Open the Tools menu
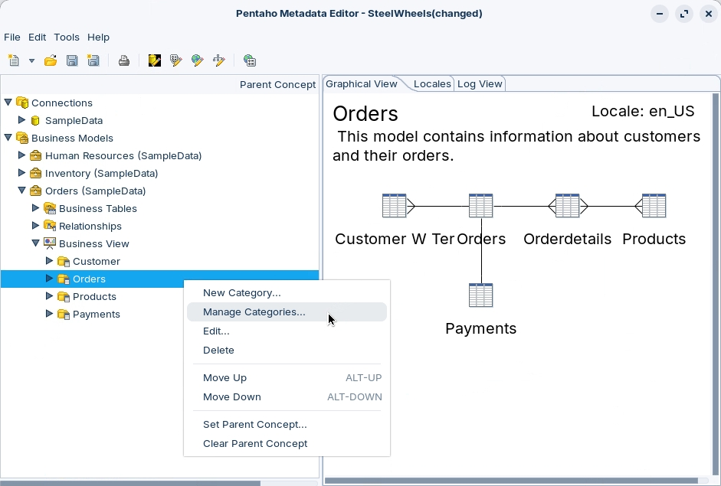 67,37
